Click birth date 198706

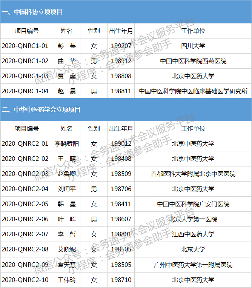click(121, 189)
